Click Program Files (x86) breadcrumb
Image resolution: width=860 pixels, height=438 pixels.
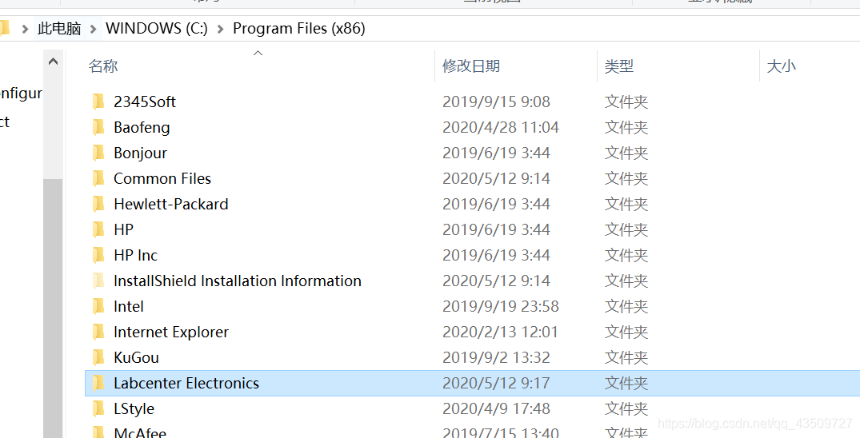coord(299,28)
